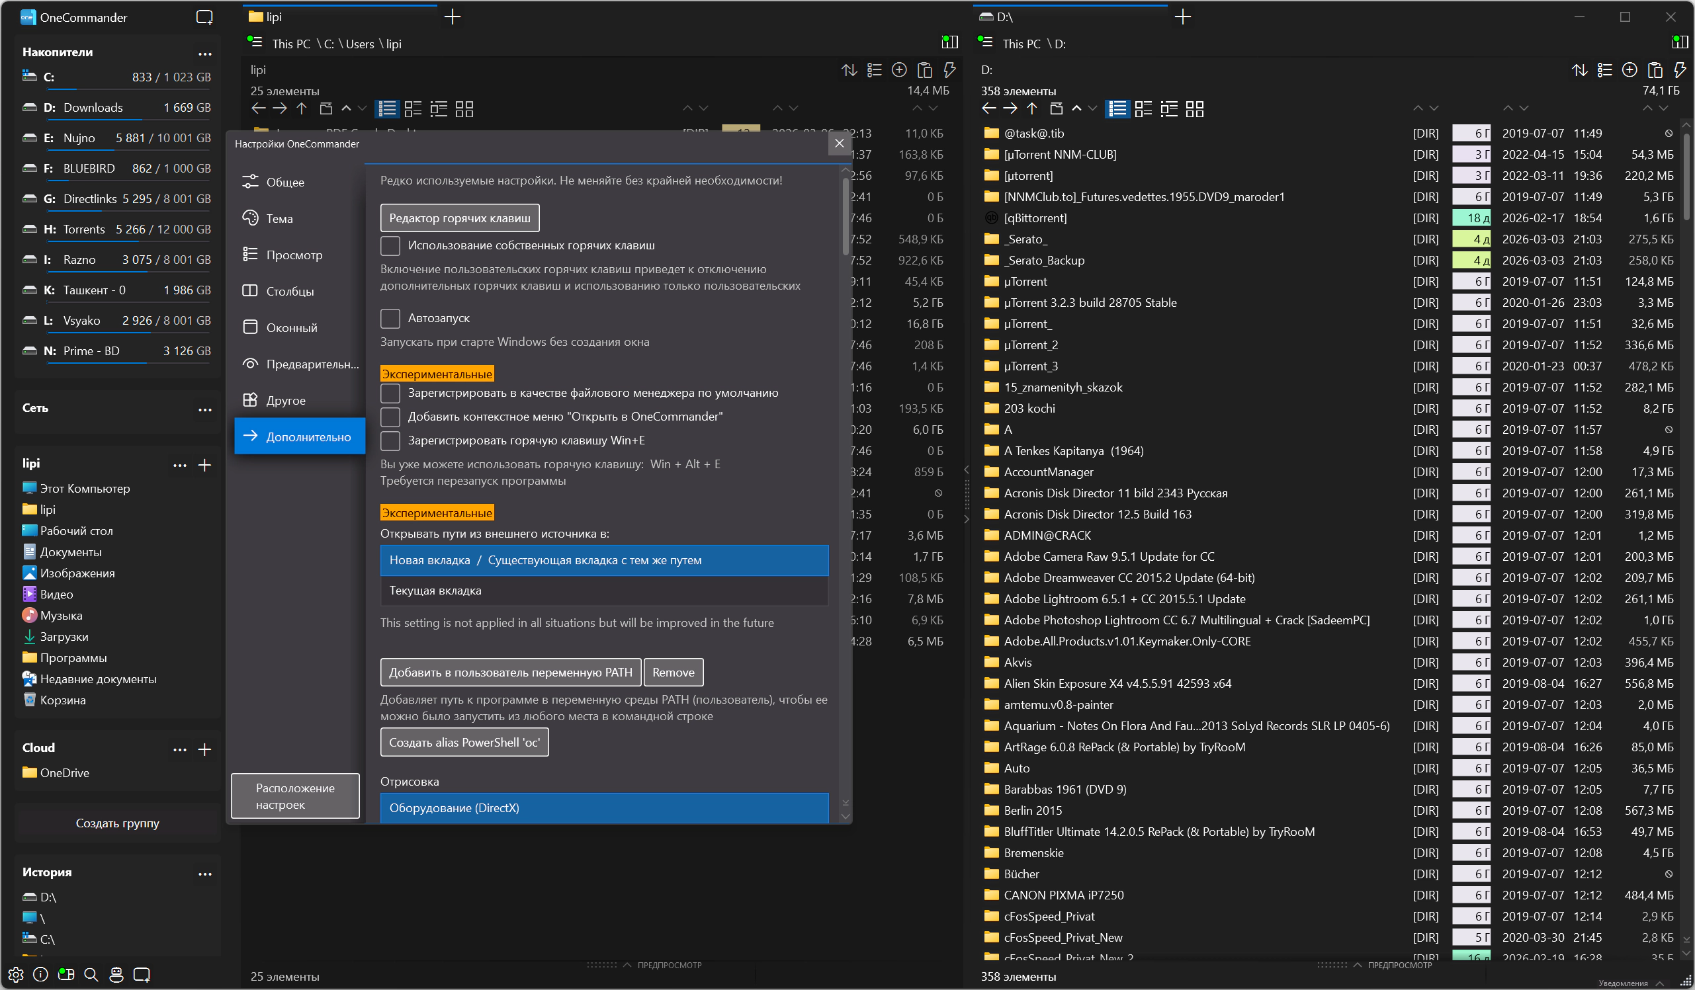Click the info circle icon in bottom toolbar
The height and width of the screenshot is (990, 1695).
(40, 975)
